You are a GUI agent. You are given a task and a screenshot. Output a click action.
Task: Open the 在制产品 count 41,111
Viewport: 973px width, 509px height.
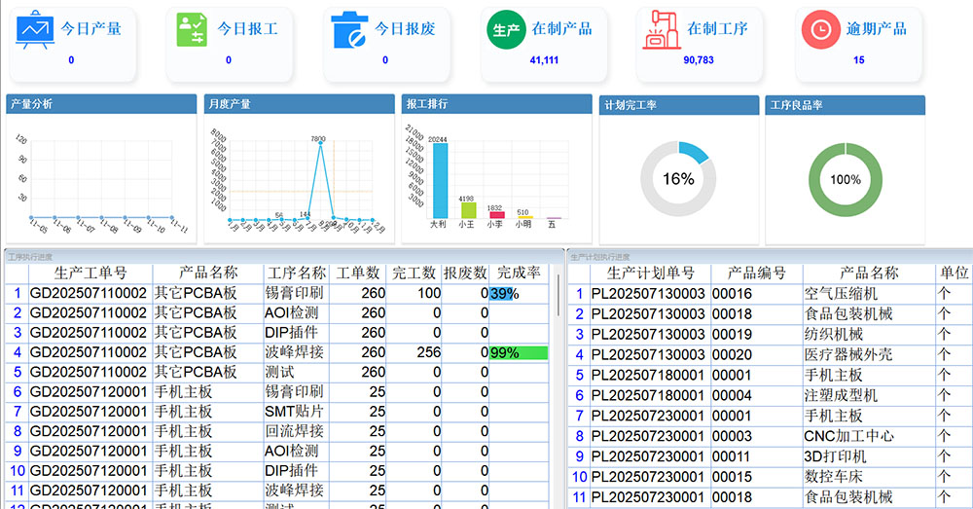pyautogui.click(x=543, y=60)
